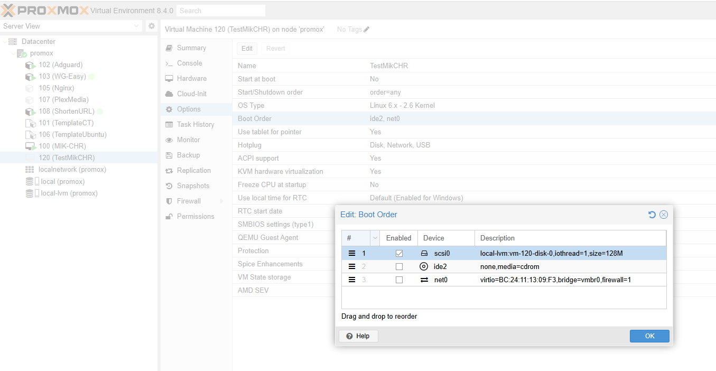Open the Server View dropdown
Screen dimensions: 716x371
137,26
